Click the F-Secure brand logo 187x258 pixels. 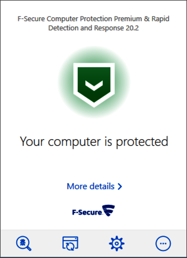click(x=93, y=211)
